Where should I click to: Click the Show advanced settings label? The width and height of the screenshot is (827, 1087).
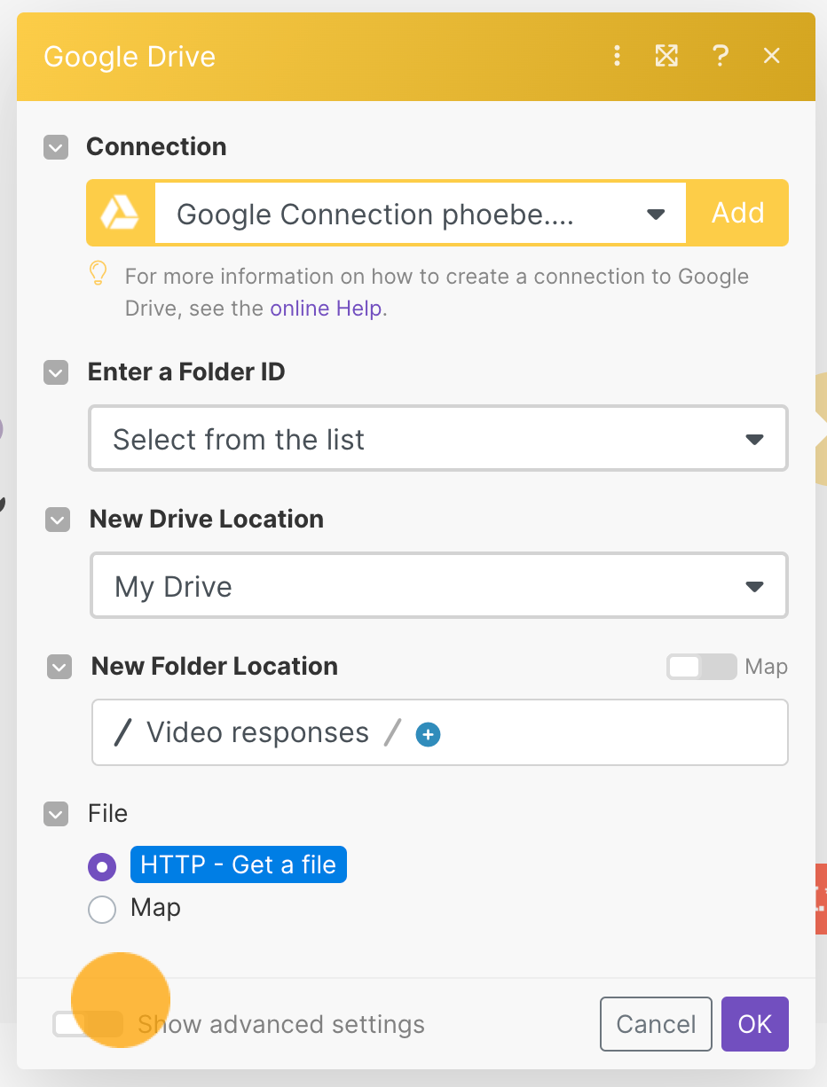pos(281,1024)
